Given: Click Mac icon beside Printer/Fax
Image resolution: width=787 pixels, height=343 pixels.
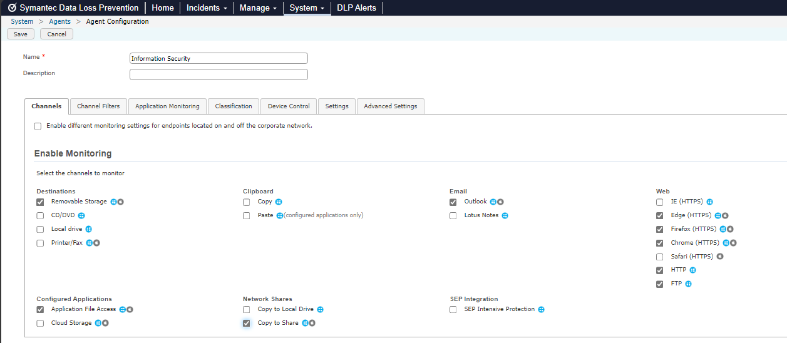Looking at the screenshot, I should coord(96,243).
